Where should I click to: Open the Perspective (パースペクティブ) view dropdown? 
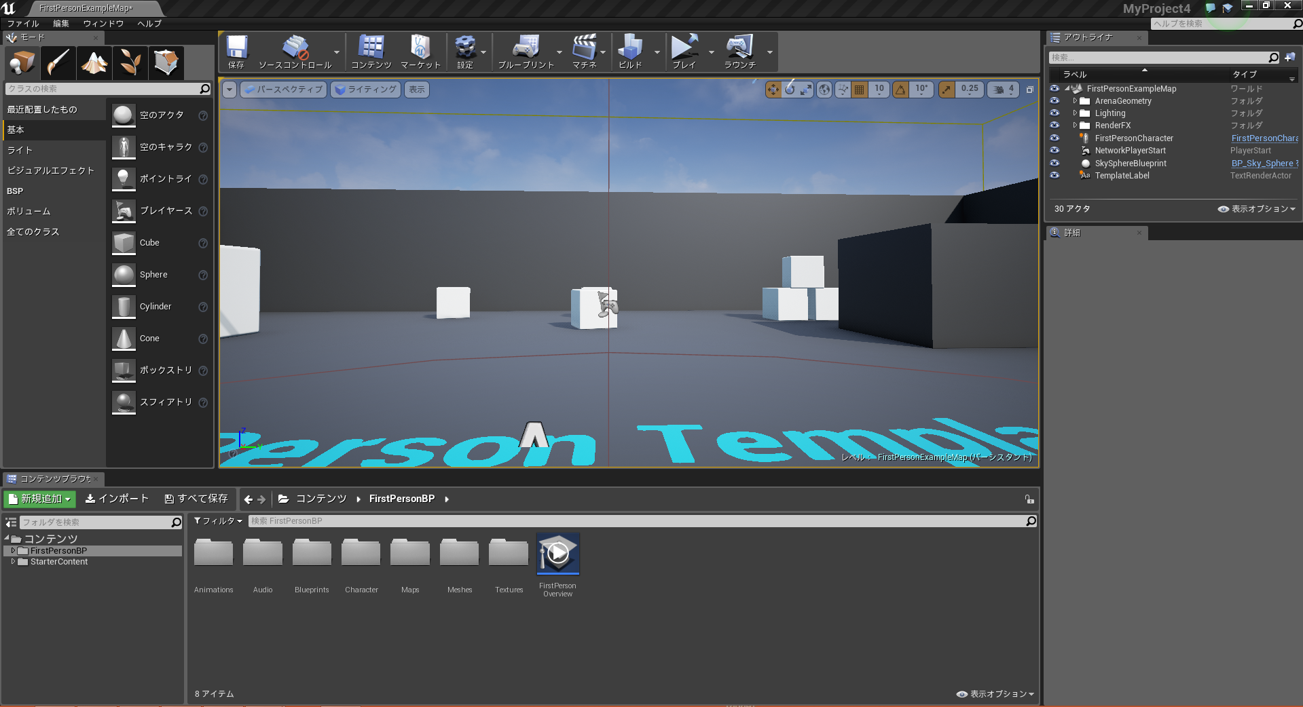(283, 90)
